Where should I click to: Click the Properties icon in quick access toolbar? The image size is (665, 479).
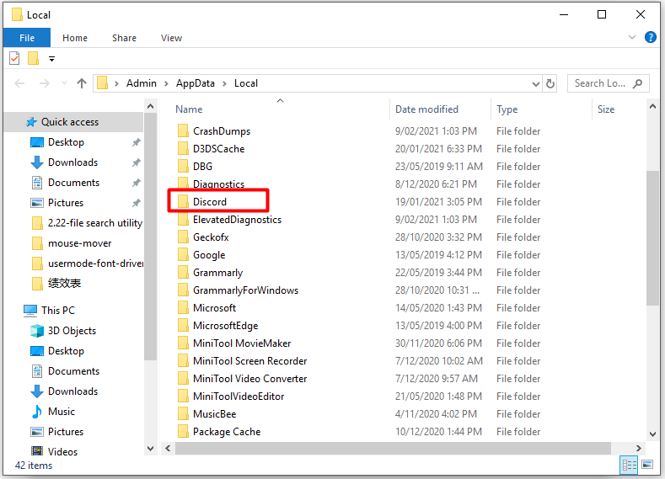tap(14, 58)
